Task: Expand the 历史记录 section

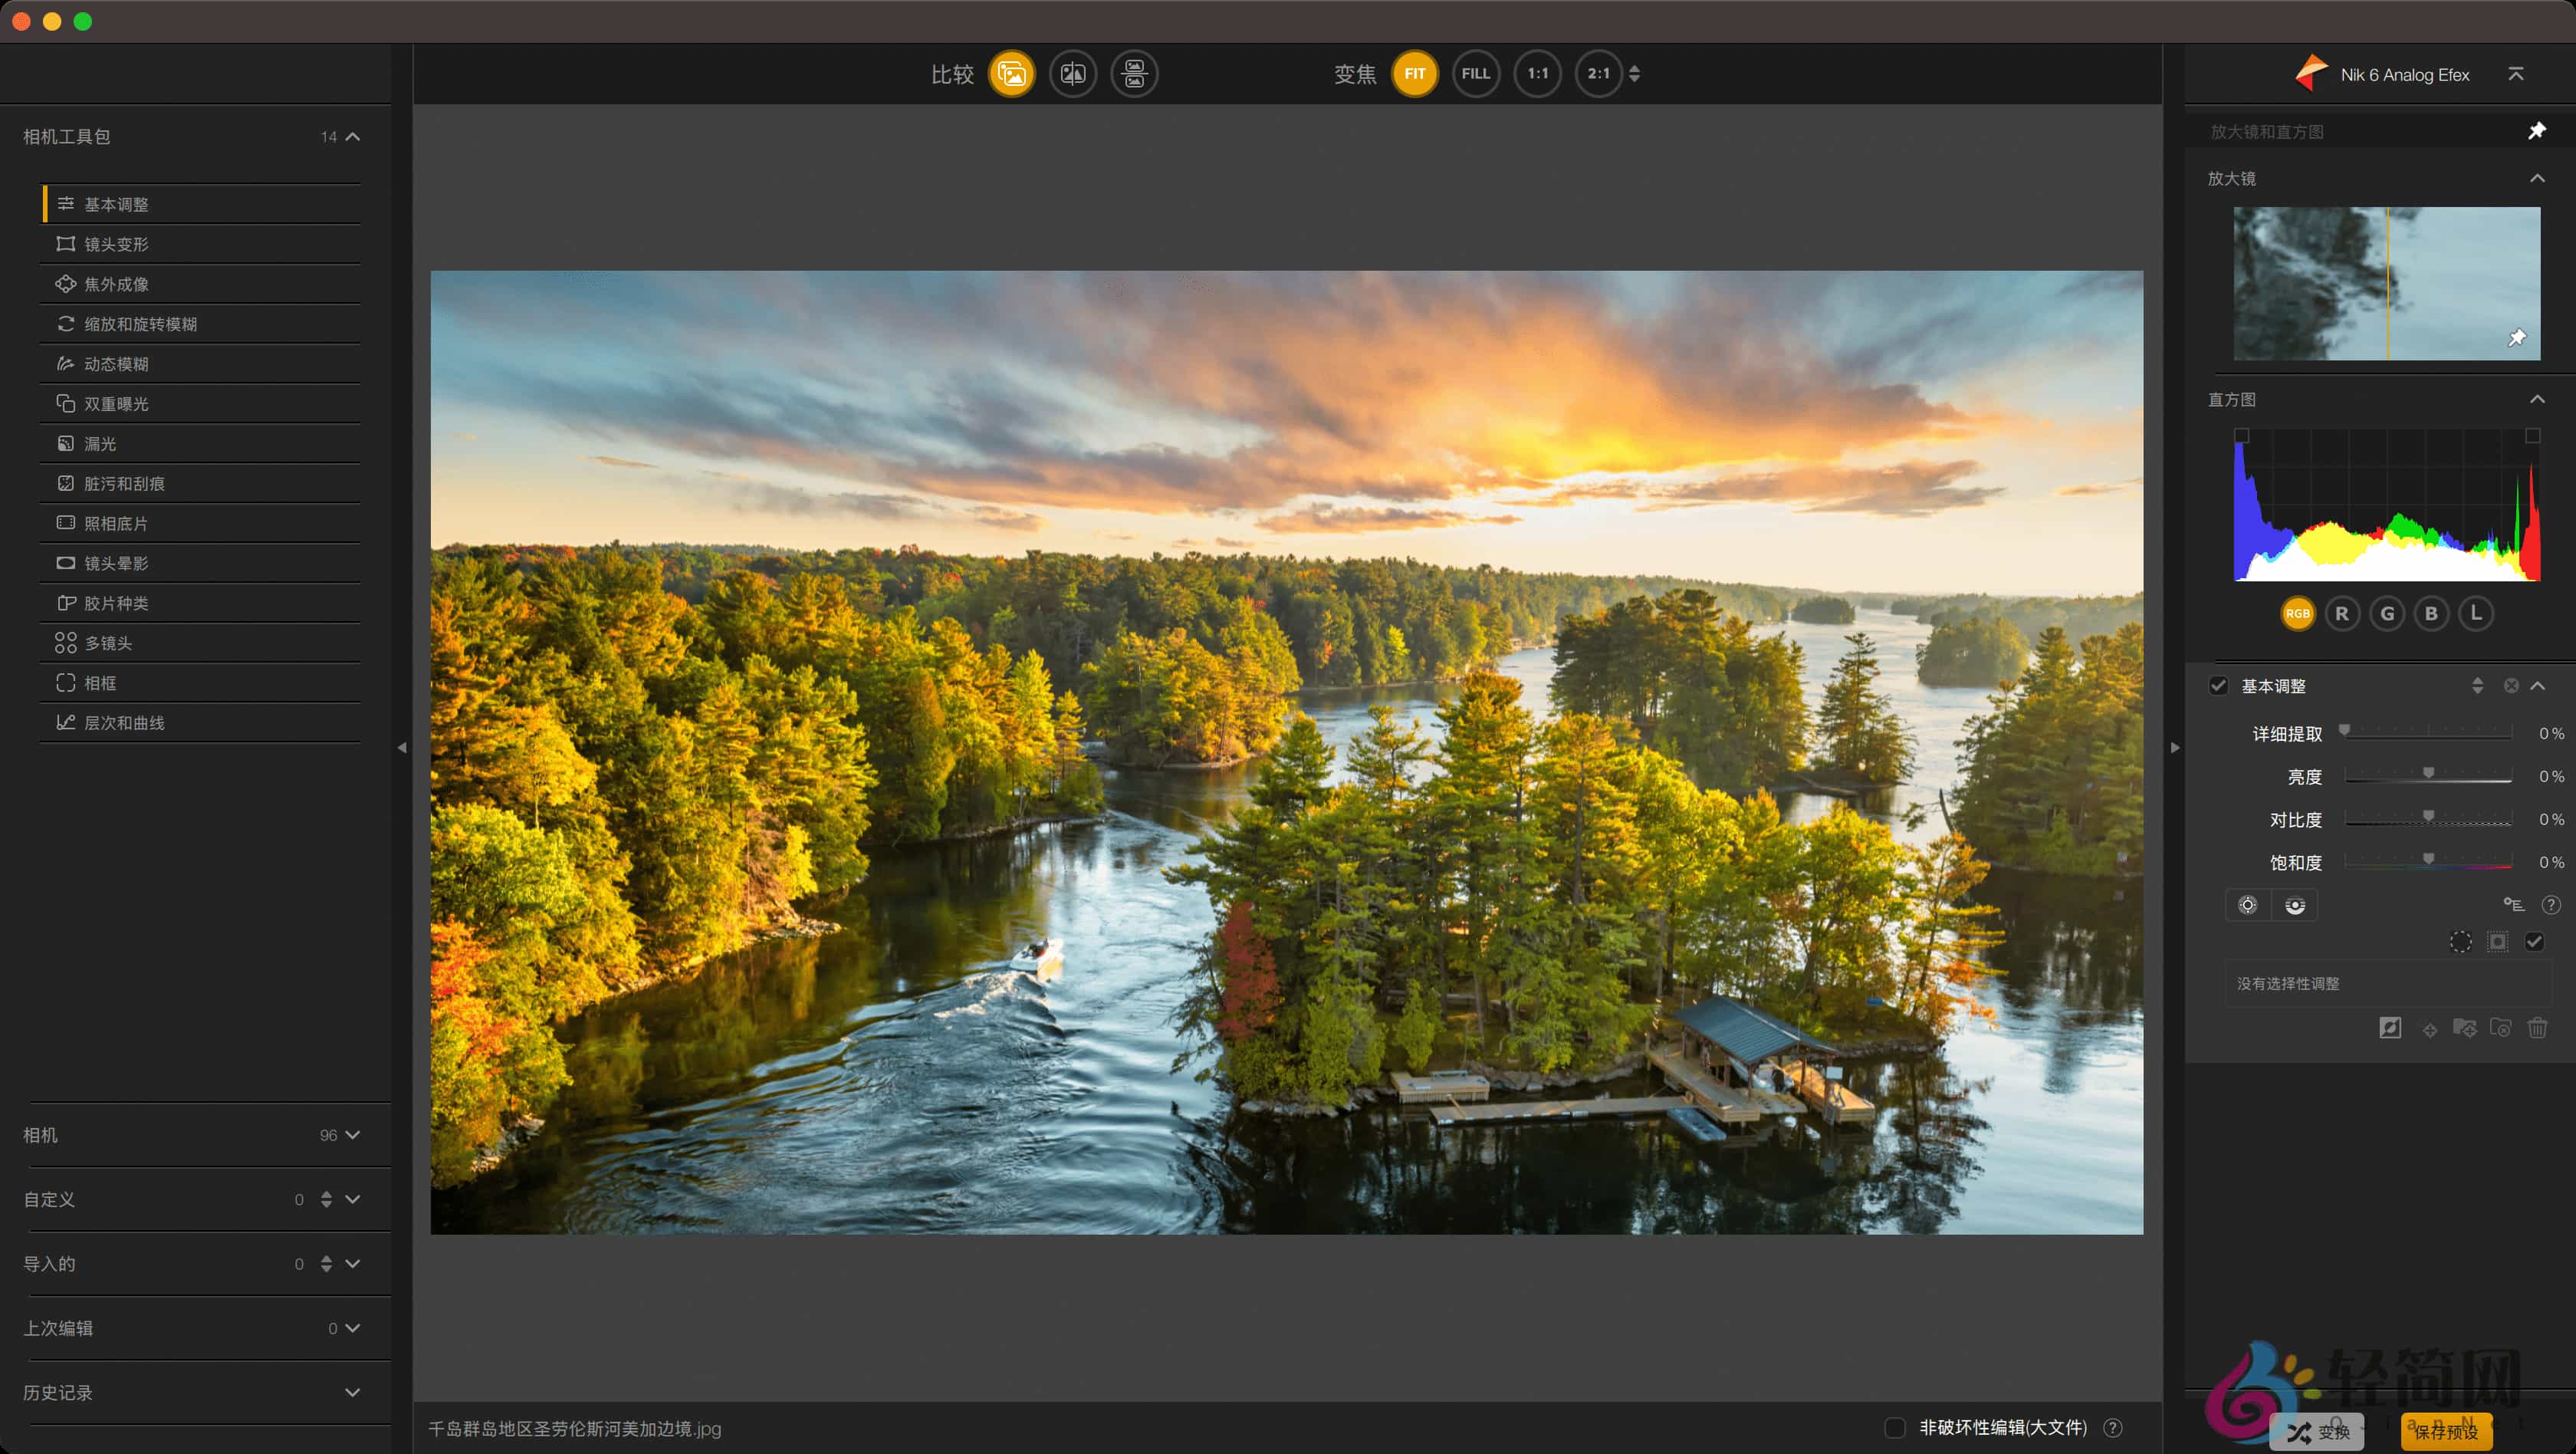Action: [352, 1392]
